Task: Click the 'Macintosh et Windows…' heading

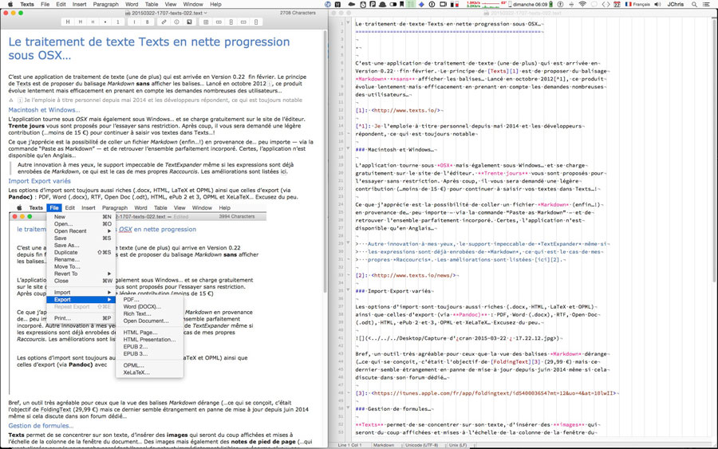Action: tap(44, 110)
